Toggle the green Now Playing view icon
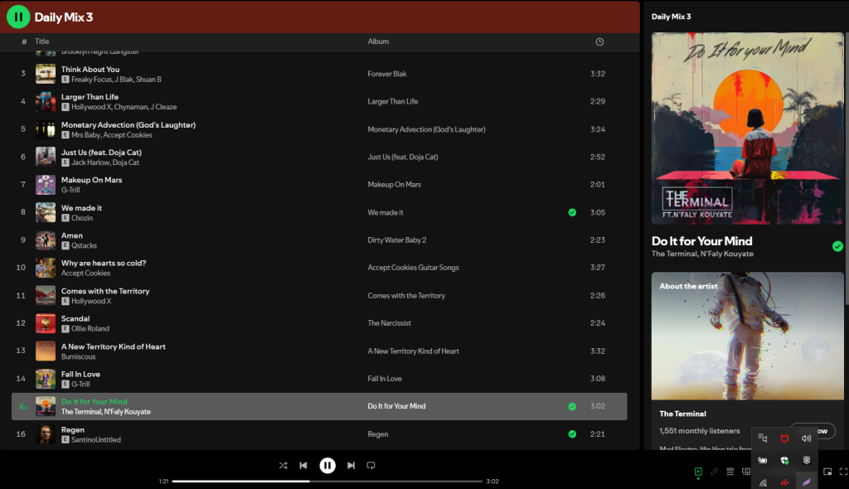 coord(698,472)
